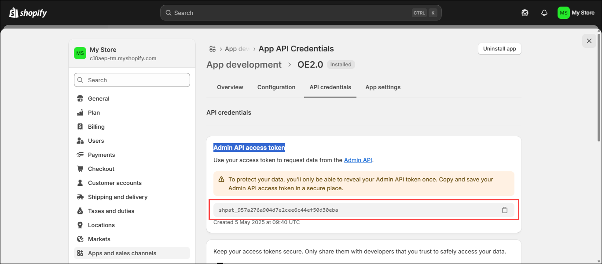This screenshot has width=602, height=264.
Task: Follow the Admin API link
Action: point(358,160)
